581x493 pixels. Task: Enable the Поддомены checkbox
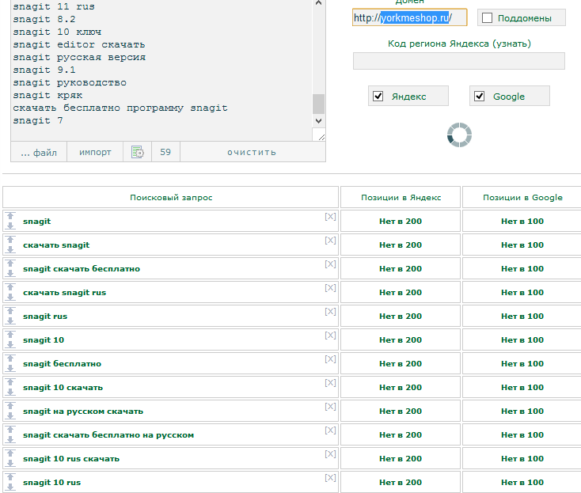[487, 17]
